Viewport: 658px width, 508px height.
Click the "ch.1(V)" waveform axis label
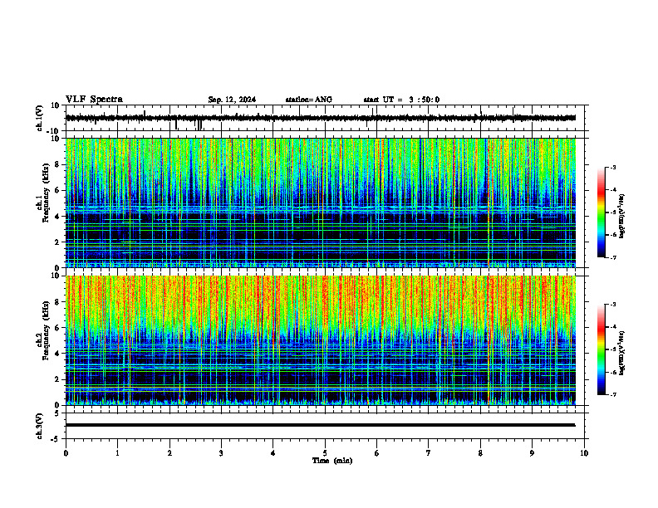click(40, 118)
